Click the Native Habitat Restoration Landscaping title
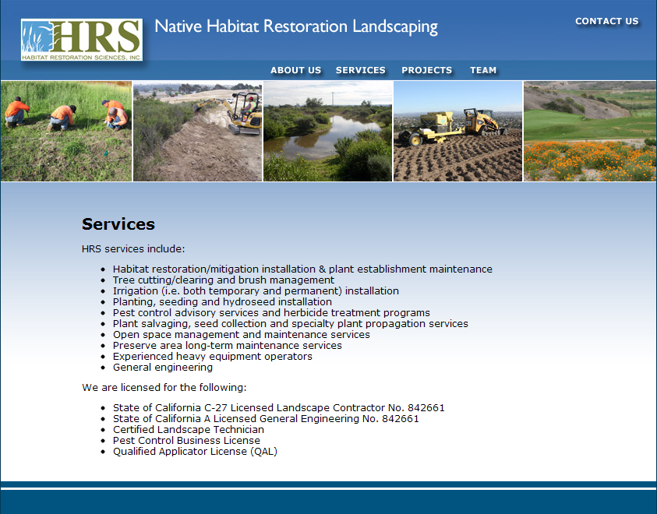This screenshot has width=657, height=514. (x=296, y=26)
